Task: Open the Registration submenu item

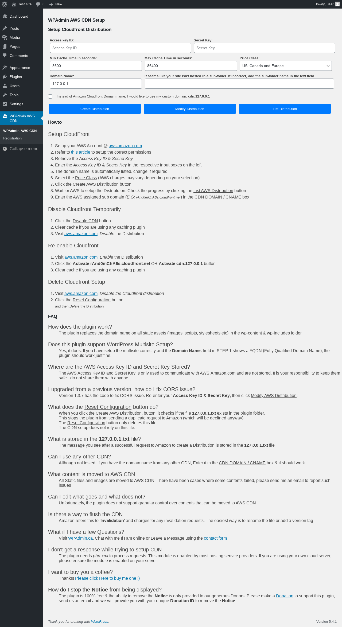Action: tap(13, 138)
